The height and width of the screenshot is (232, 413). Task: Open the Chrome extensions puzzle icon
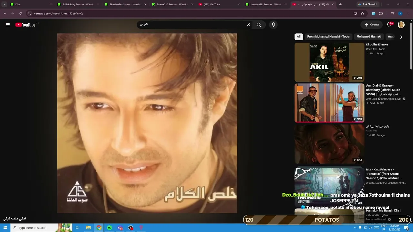(381, 14)
